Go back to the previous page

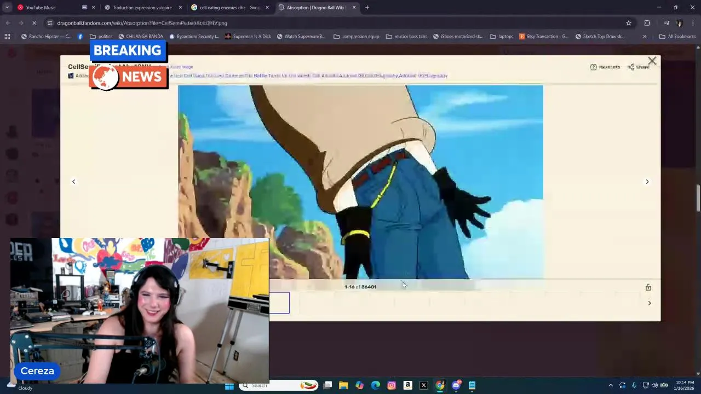pos(8,23)
